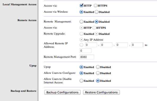157x101 pixels.
Task: Choose HTTPS for remote Access via
Action: pyautogui.click(x=94, y=28)
